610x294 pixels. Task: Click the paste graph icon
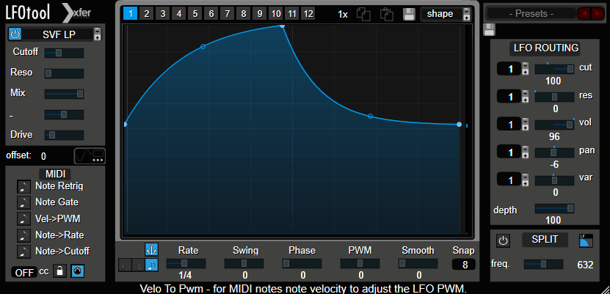[x=386, y=15]
